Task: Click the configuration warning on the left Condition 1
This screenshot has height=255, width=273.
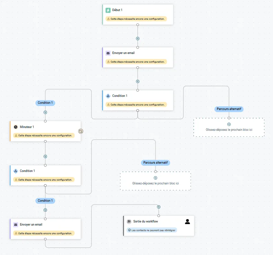Action: click(44, 180)
